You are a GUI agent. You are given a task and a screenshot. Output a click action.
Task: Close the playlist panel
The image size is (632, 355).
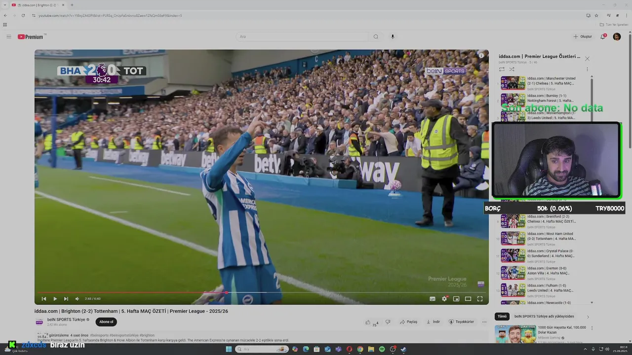[x=587, y=59]
